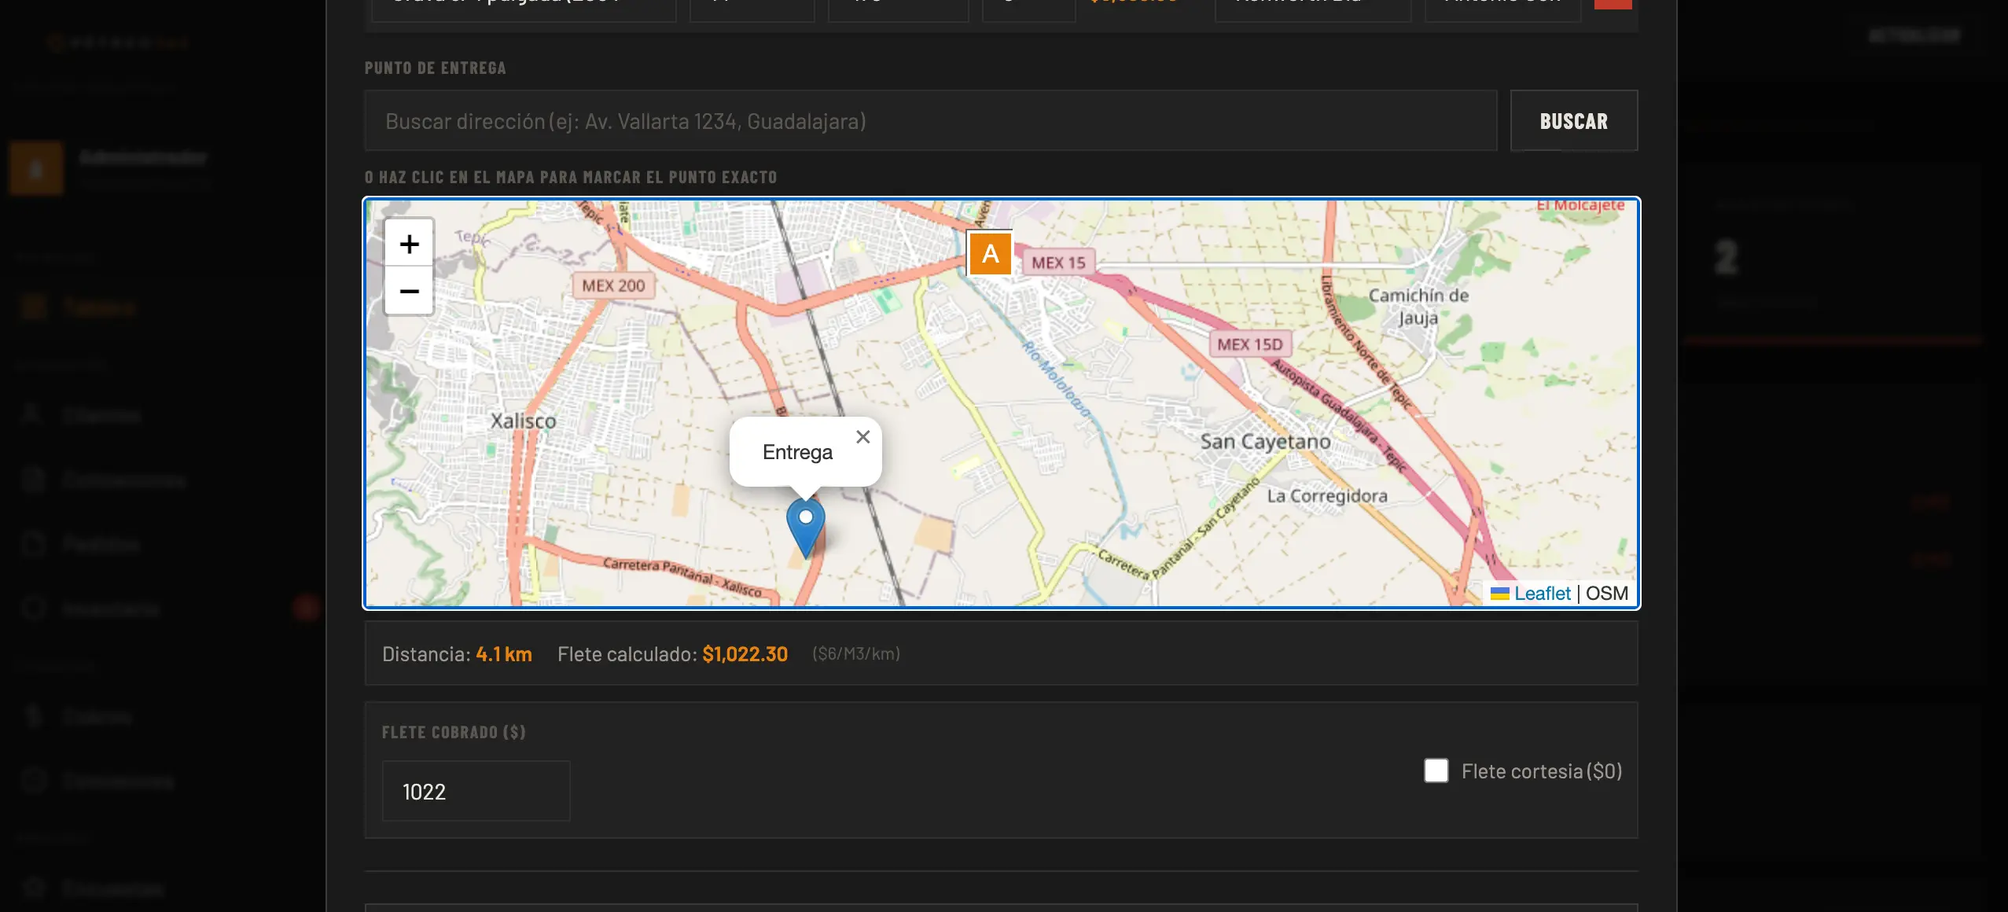The width and height of the screenshot is (2008, 912).
Task: Click the 4.1 km distance value
Action: [x=504, y=654]
